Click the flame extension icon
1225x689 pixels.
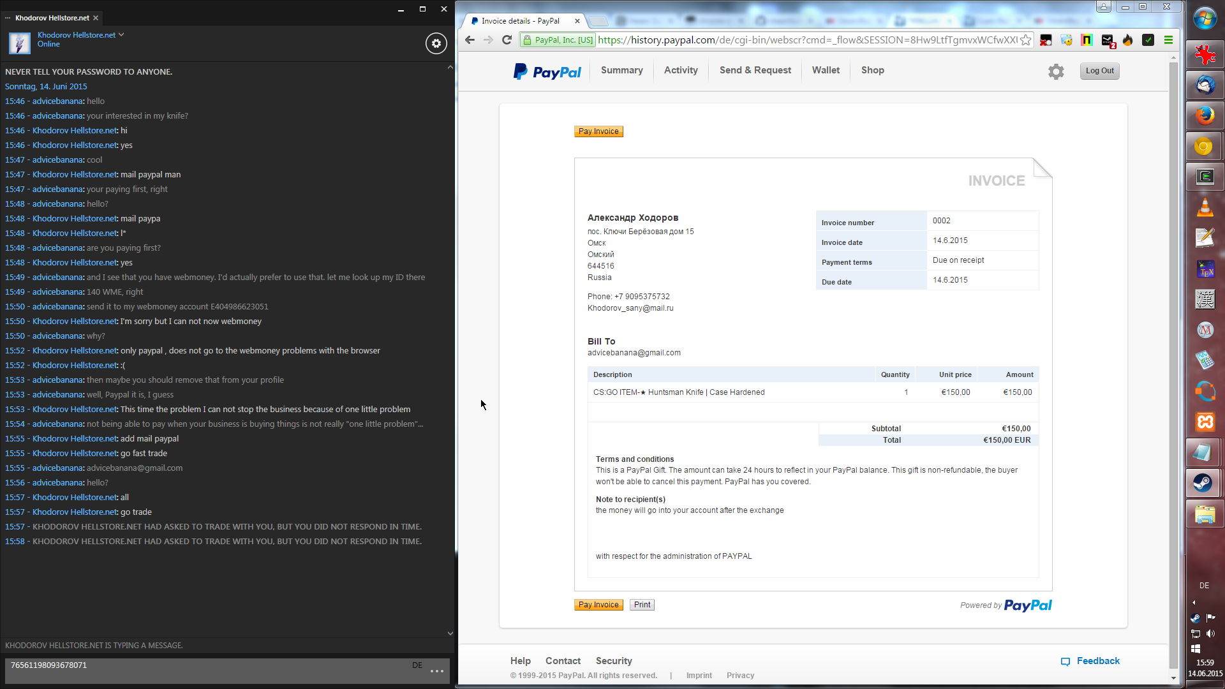(x=1127, y=40)
